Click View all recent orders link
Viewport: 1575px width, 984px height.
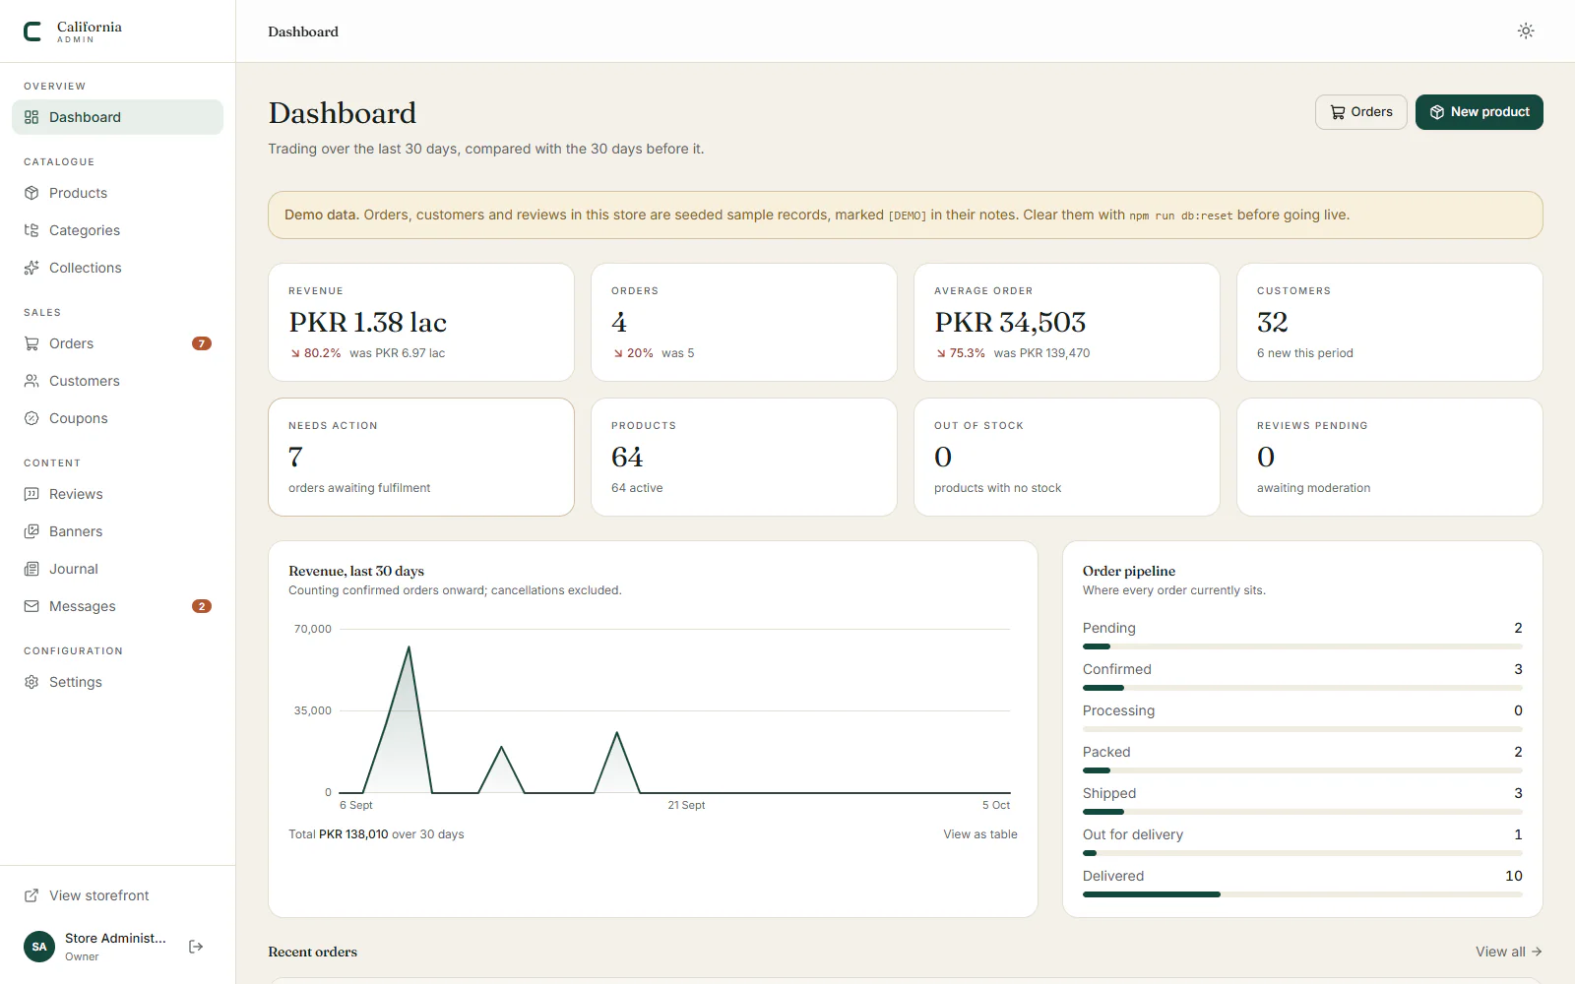click(x=1509, y=952)
